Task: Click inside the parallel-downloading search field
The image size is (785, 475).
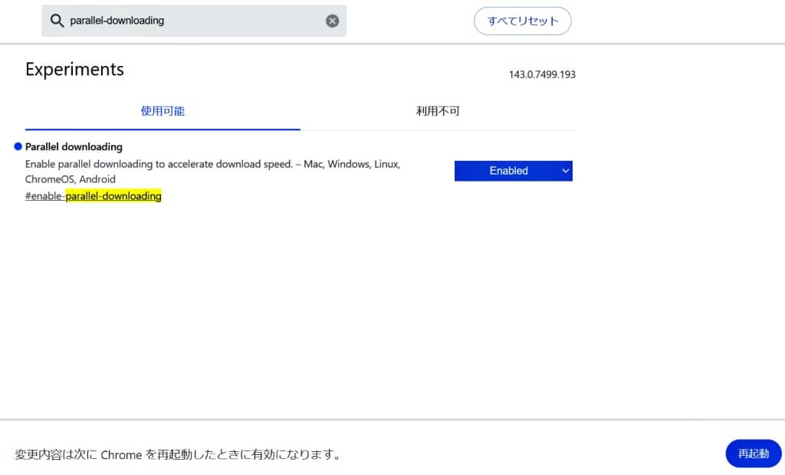Action: (192, 21)
